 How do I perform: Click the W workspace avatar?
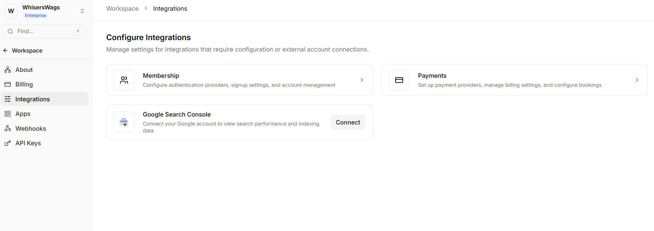tap(11, 11)
